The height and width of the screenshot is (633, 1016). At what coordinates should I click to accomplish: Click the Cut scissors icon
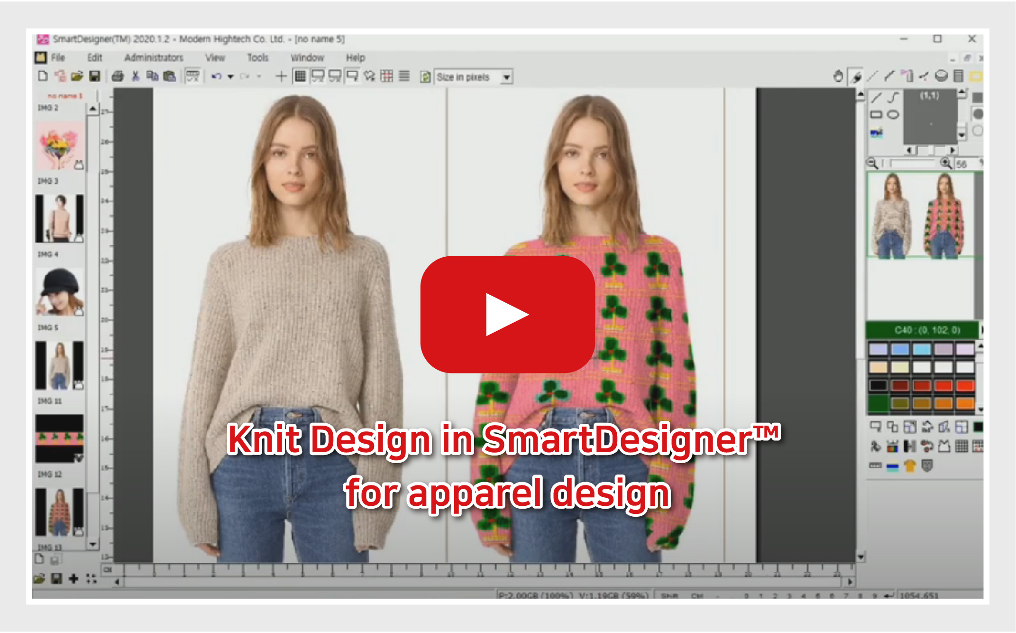point(136,76)
